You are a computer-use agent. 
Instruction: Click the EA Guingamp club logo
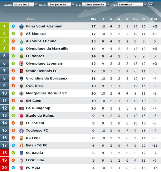coord(21,108)
